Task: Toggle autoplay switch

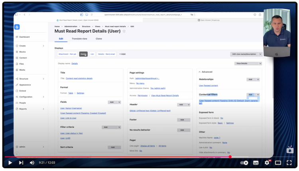Action: 244,163
